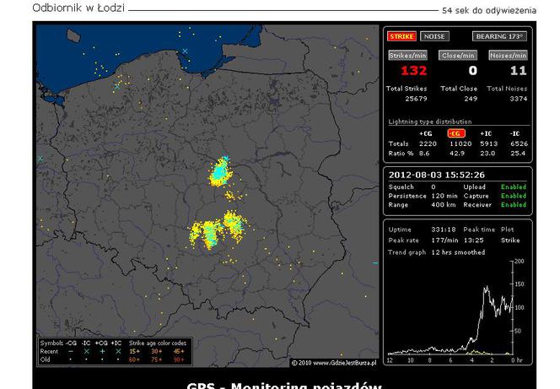The image size is (560, 389).
Task: Click the Capture Enabled status
Action: point(514,196)
